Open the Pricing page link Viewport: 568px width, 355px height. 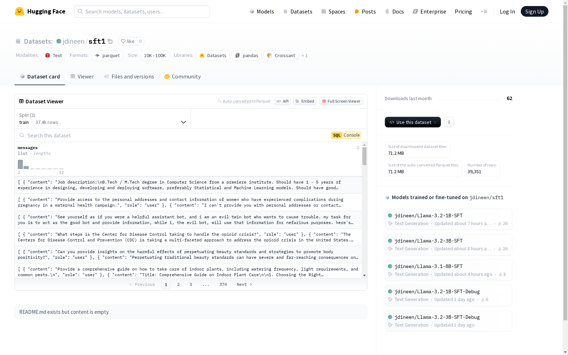(x=463, y=11)
